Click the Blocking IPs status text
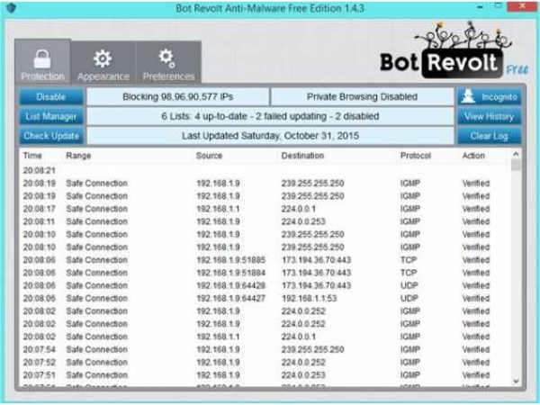540x405 pixels. [178, 97]
